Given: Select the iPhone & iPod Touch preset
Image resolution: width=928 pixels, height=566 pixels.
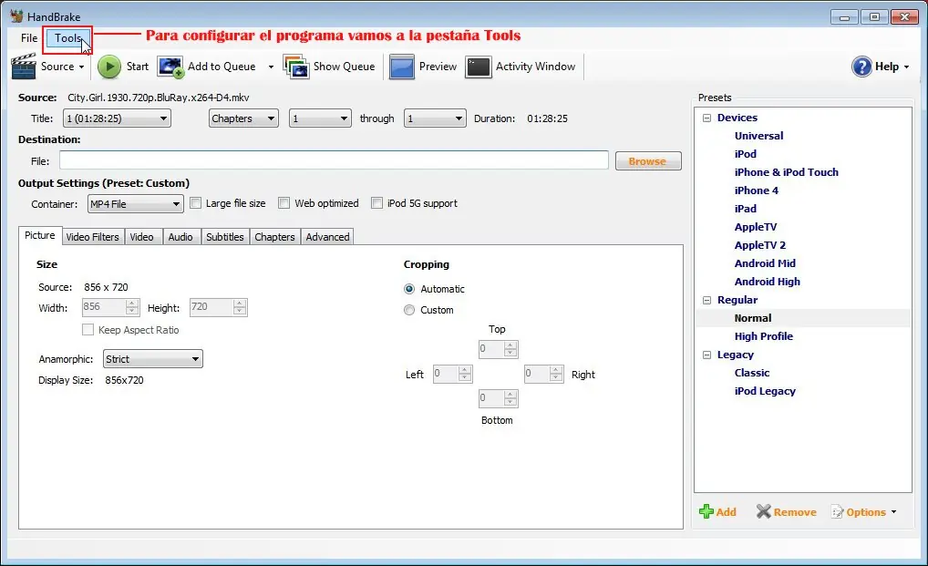Looking at the screenshot, I should coord(786,172).
